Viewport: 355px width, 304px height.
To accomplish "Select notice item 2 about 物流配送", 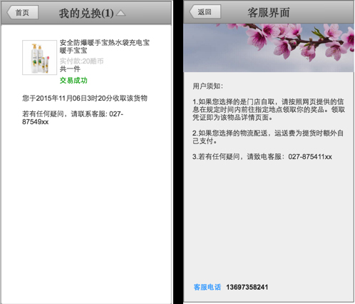I will point(268,137).
